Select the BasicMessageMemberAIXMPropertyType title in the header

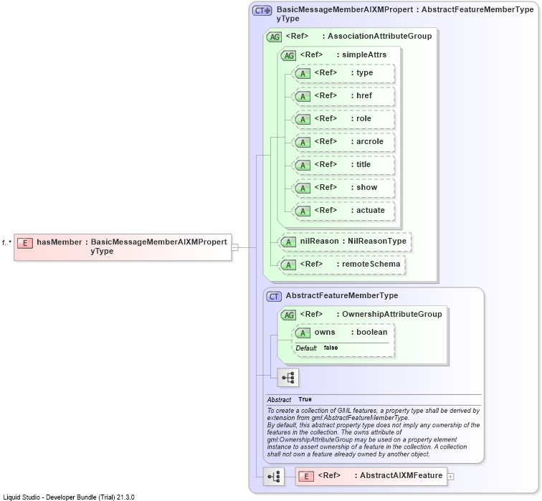click(345, 14)
